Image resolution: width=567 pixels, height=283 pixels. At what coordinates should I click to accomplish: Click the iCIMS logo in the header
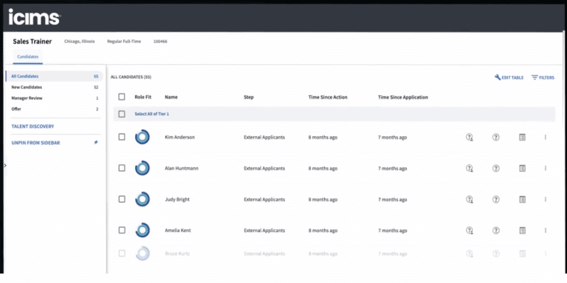click(35, 17)
